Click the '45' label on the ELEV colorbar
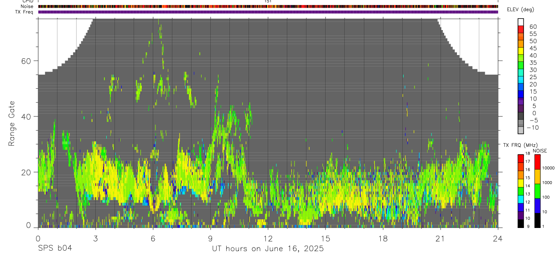The image size is (560, 258). [x=533, y=48]
